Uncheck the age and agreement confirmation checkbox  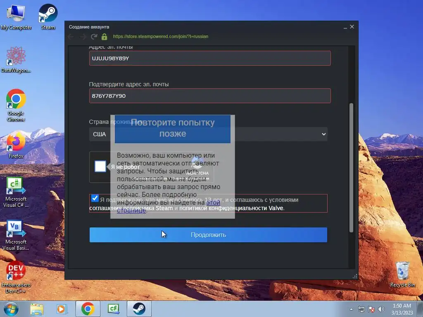click(95, 198)
